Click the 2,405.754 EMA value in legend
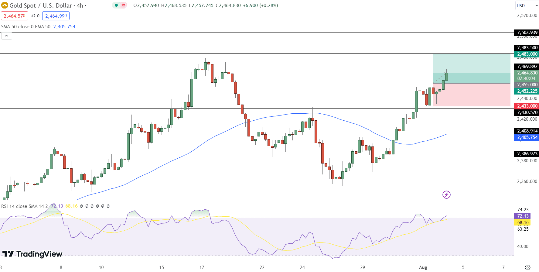Viewport: 539px width, 272px height. click(64, 27)
